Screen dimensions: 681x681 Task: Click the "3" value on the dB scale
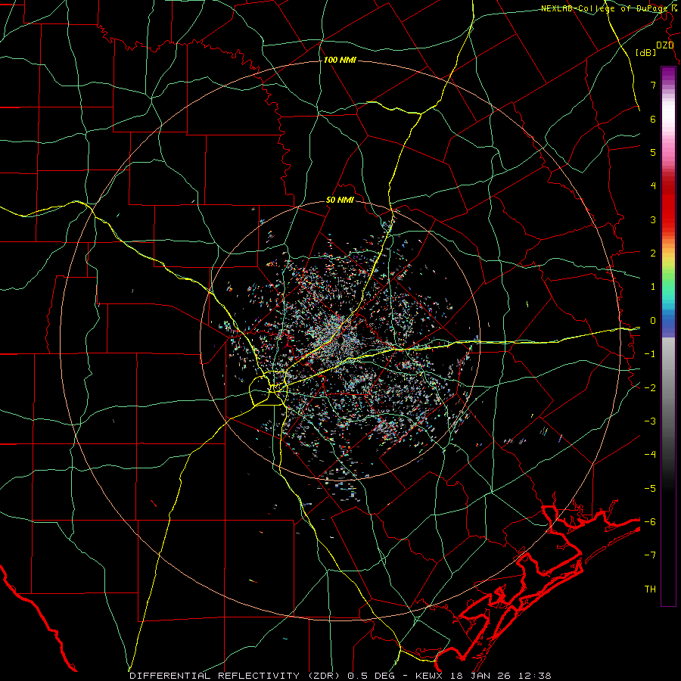653,219
